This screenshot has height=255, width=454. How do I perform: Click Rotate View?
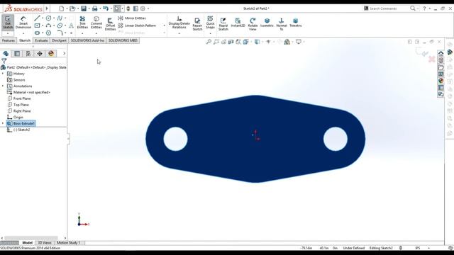click(253, 23)
